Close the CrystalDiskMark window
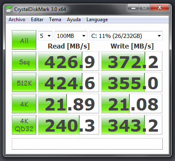The width and height of the screenshot is (175, 161). coord(159,8)
